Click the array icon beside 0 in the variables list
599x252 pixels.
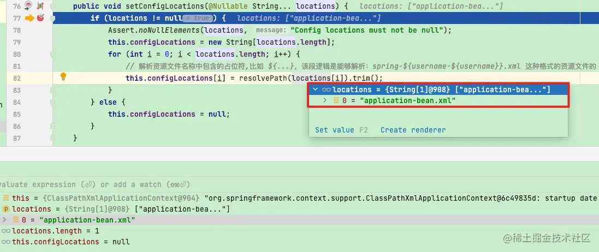pyautogui.click(x=16, y=220)
